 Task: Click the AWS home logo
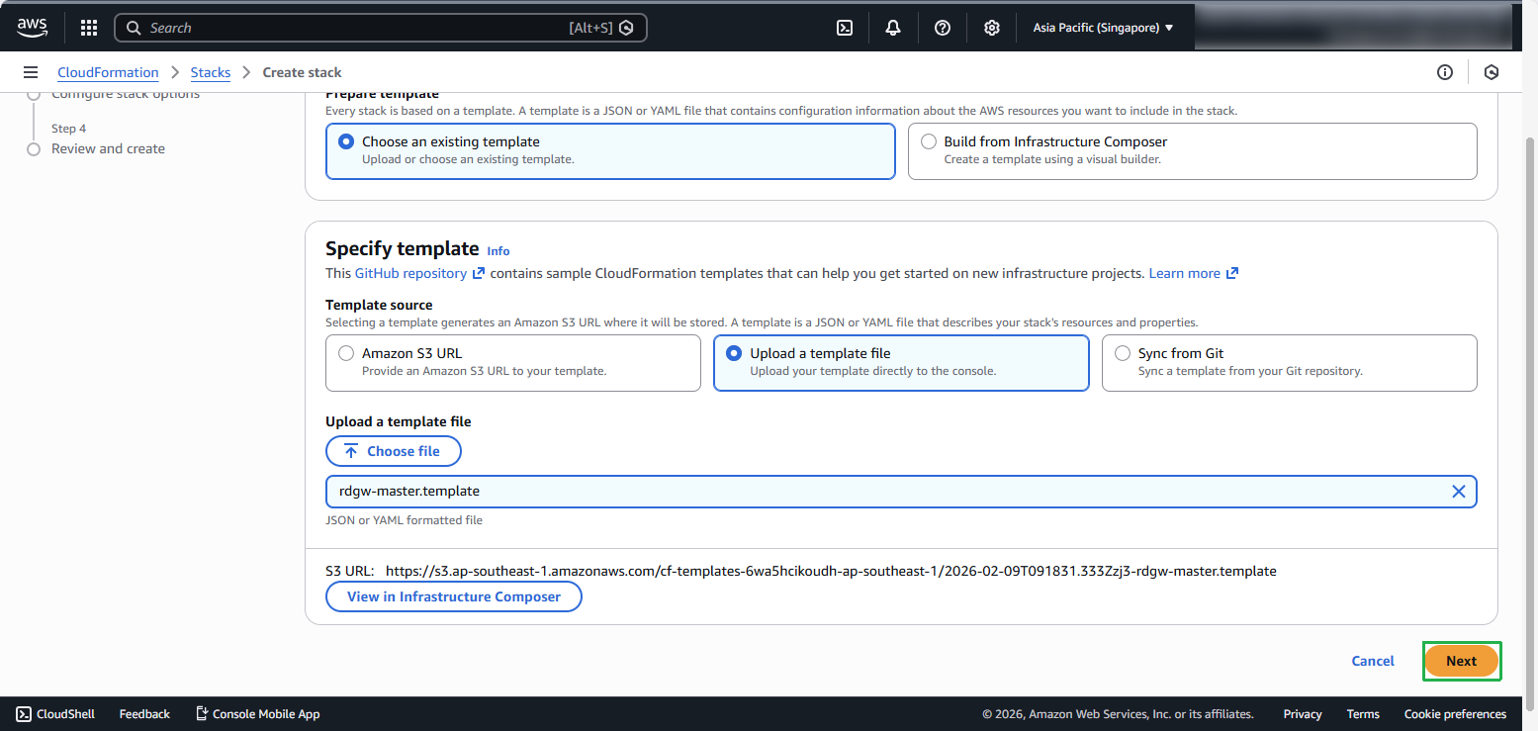tap(32, 27)
